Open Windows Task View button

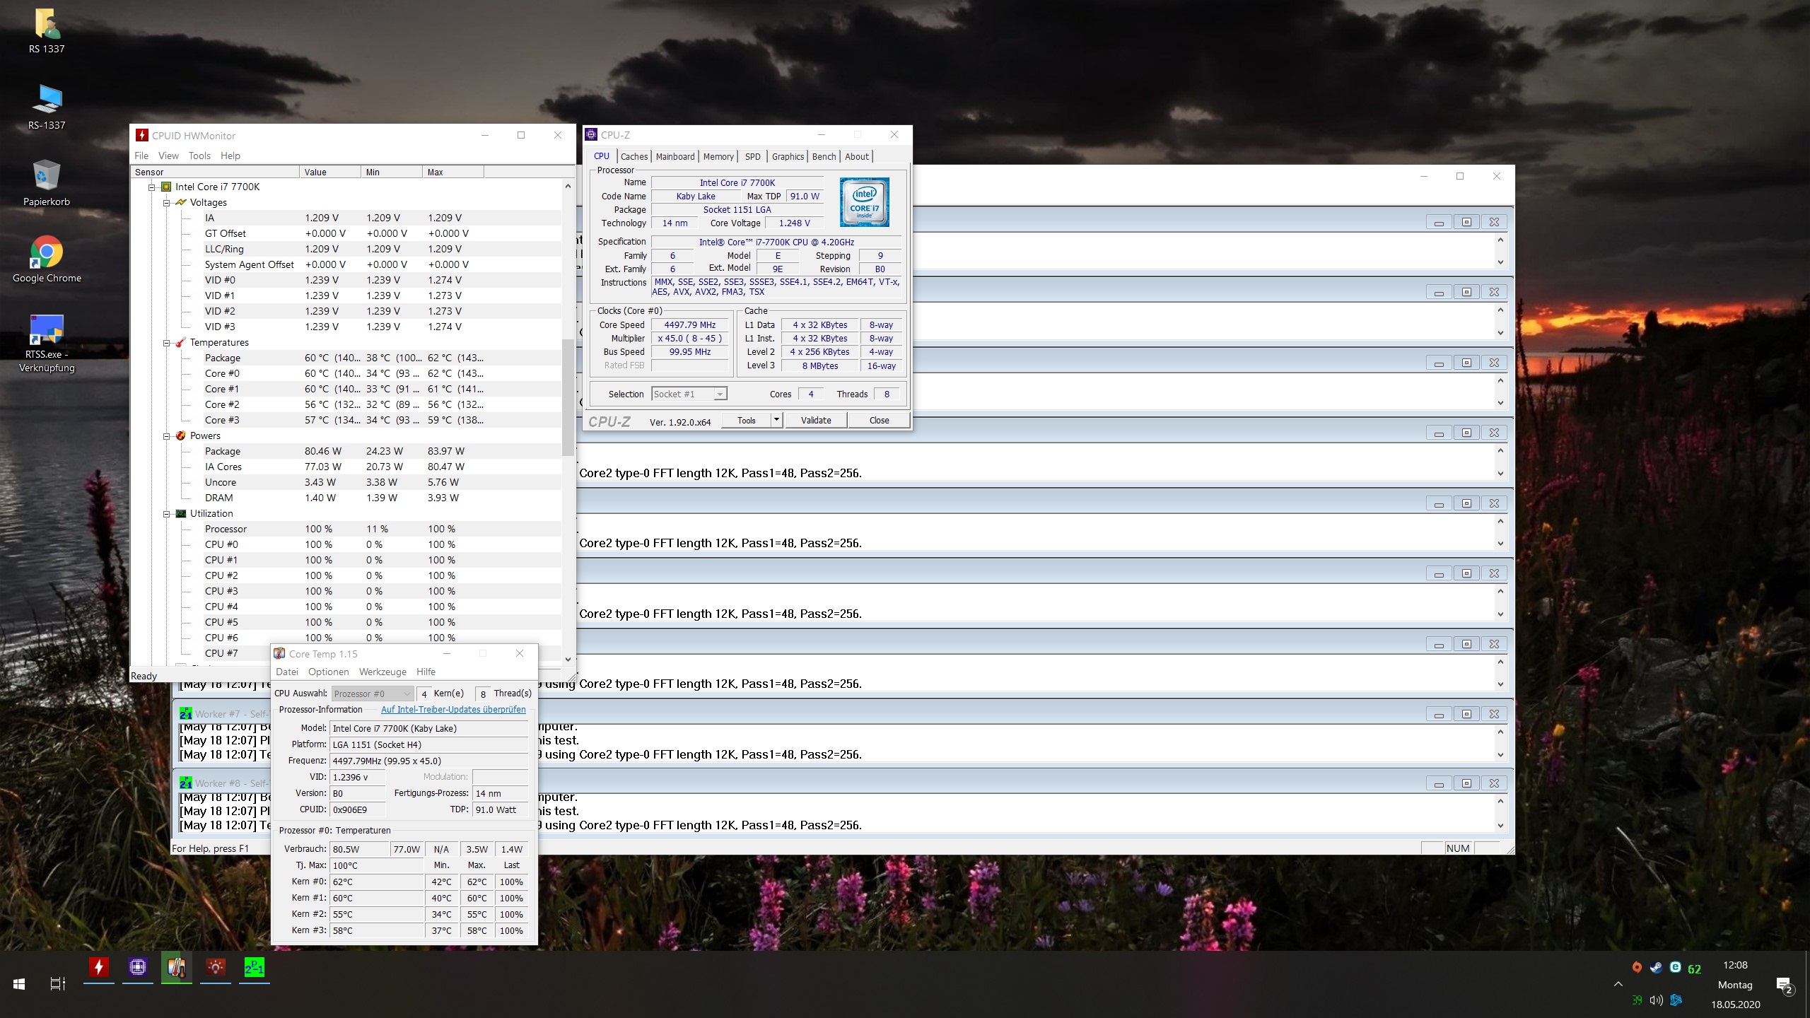point(57,983)
